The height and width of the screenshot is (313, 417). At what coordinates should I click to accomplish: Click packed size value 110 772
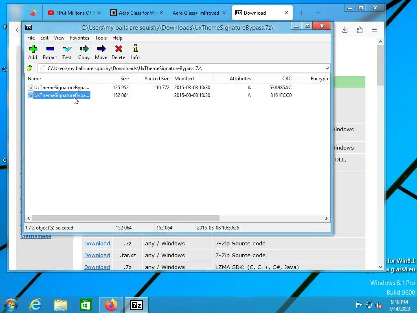161,87
